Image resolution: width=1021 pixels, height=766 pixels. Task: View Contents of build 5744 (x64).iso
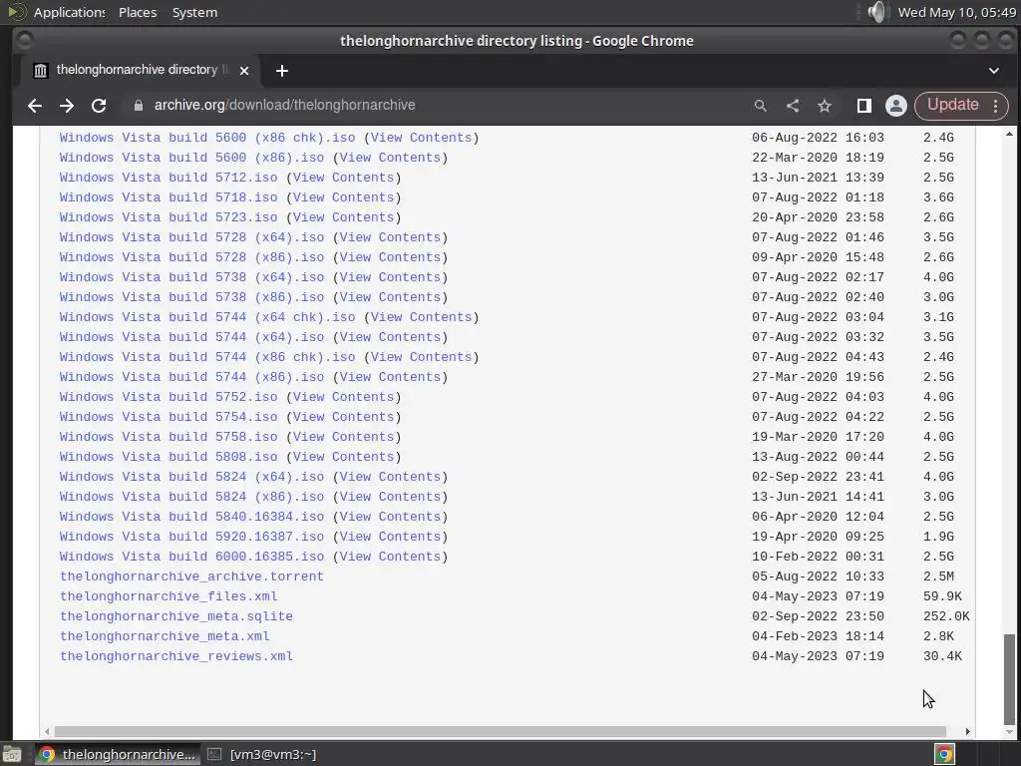[390, 337]
